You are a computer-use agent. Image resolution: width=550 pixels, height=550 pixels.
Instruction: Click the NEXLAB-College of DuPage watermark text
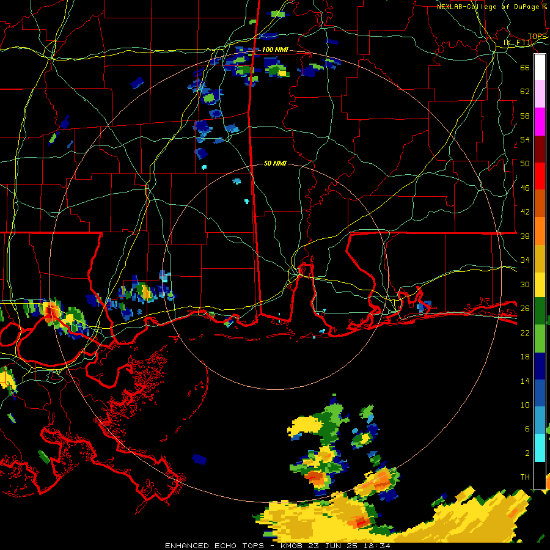point(493,7)
